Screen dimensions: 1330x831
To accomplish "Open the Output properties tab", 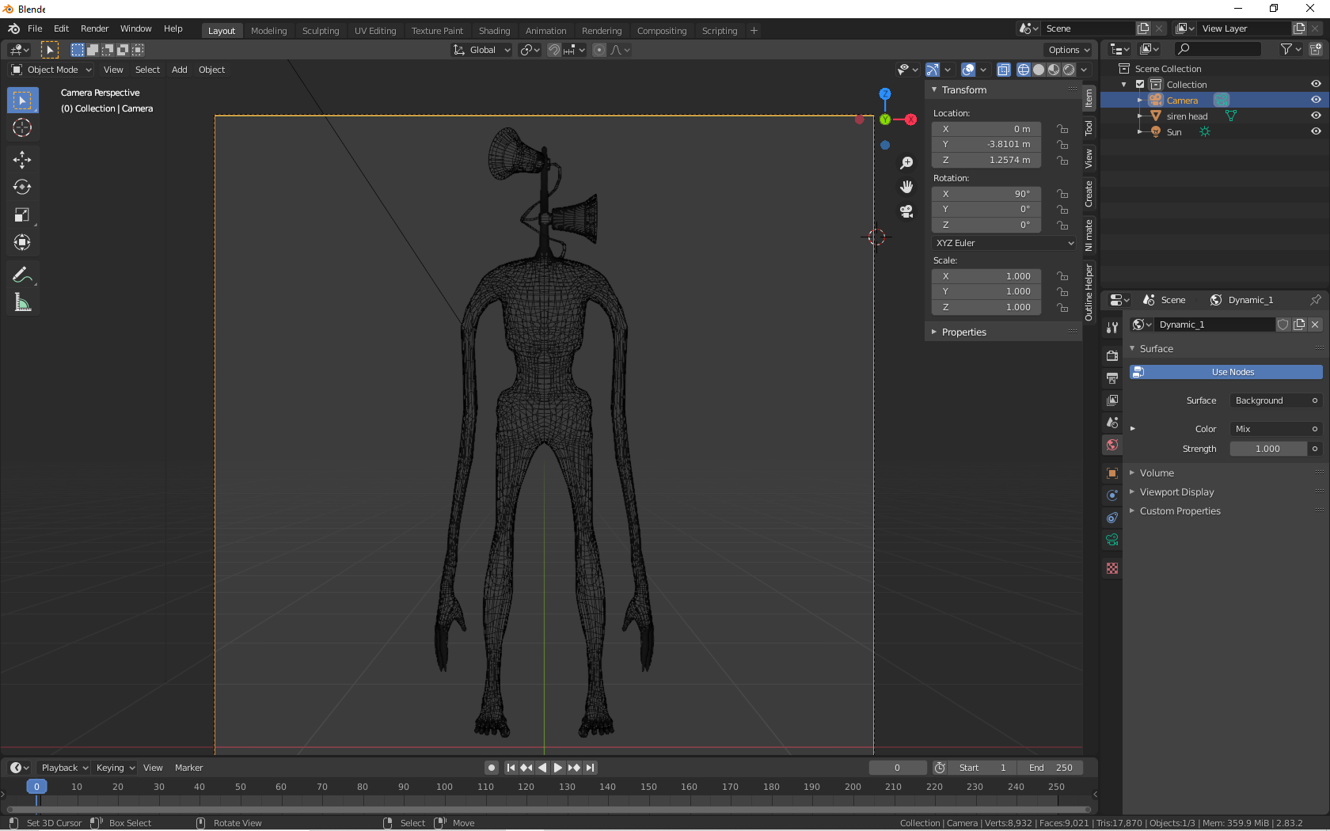I will point(1111,378).
